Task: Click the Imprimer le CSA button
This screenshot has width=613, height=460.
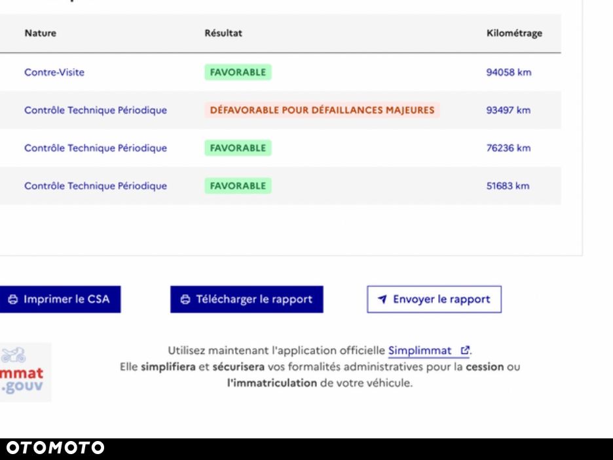Action: point(60,299)
